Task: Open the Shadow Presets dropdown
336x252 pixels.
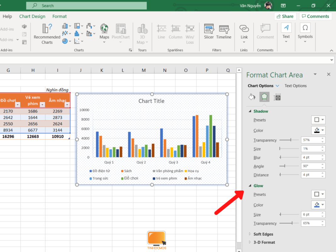Action: click(318, 120)
